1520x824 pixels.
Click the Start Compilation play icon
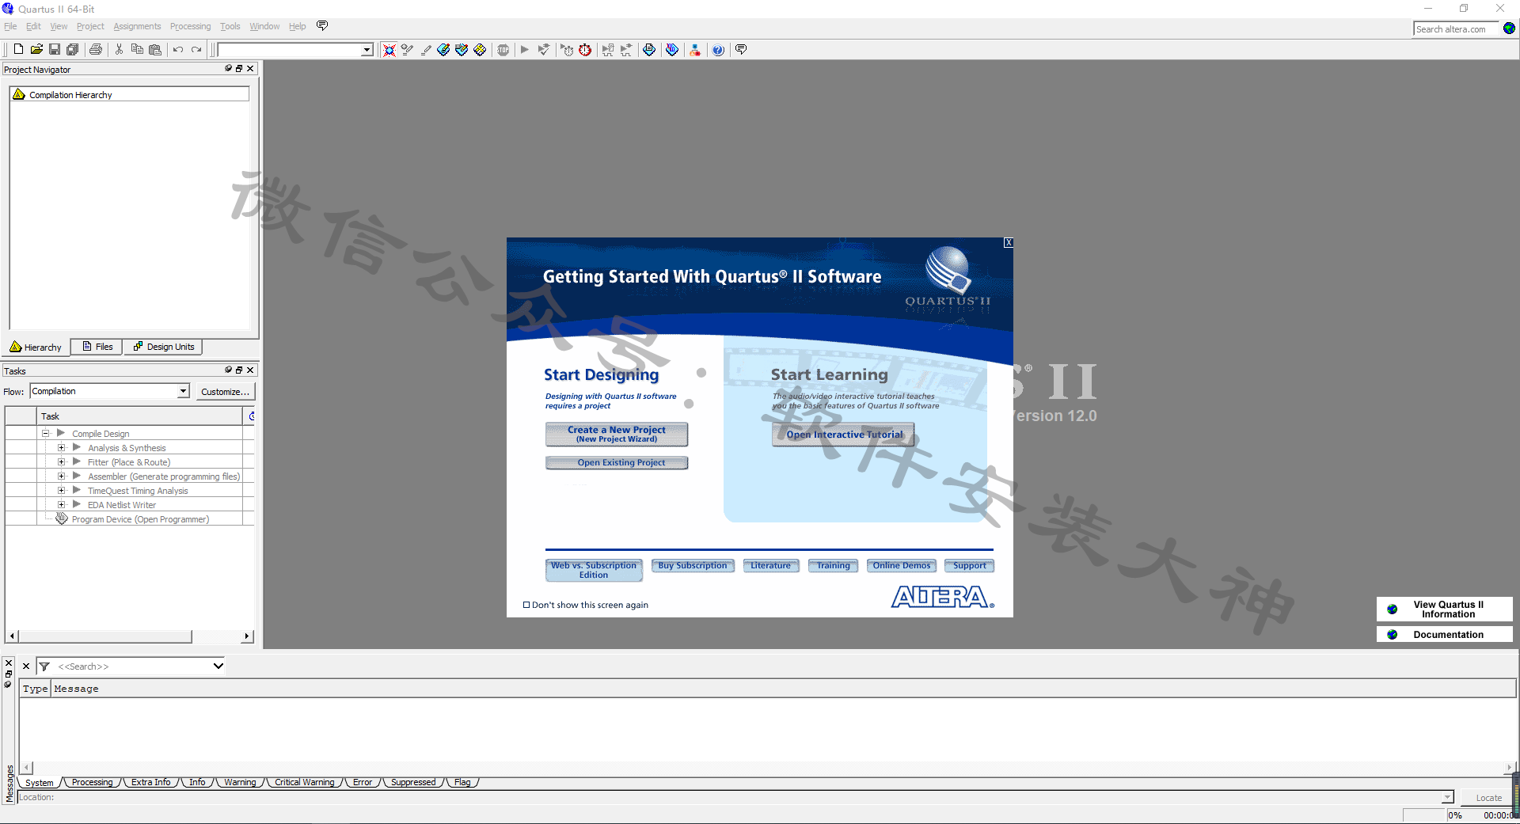click(x=524, y=50)
